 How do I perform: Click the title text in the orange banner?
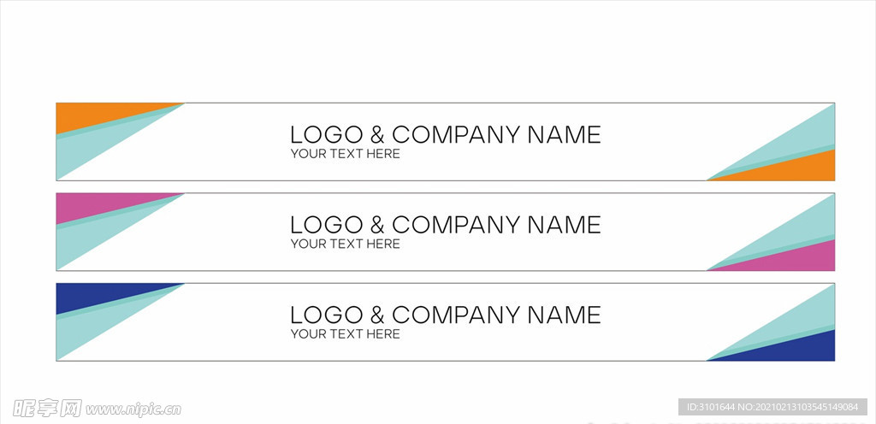coord(445,135)
